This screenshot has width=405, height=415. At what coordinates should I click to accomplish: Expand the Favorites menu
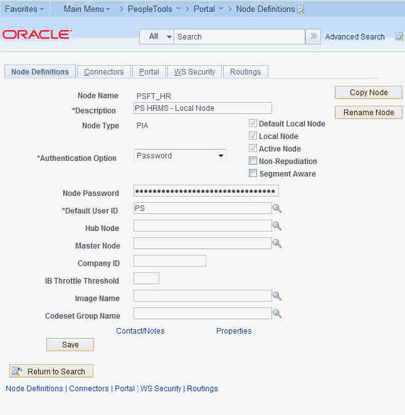click(x=24, y=9)
